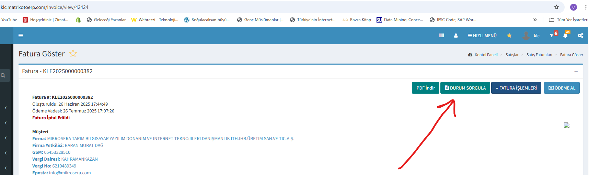Click the ÖDEME AL button
The image size is (589, 175).
pyautogui.click(x=562, y=88)
